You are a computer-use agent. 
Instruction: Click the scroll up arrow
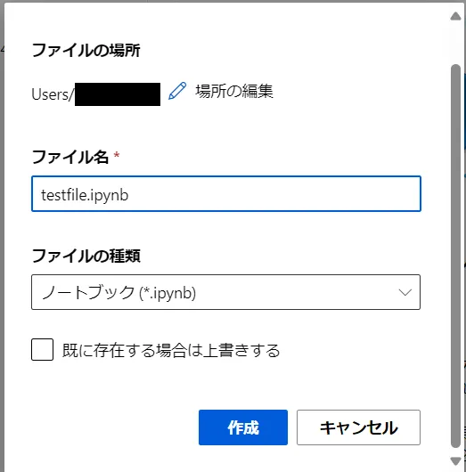click(455, 16)
